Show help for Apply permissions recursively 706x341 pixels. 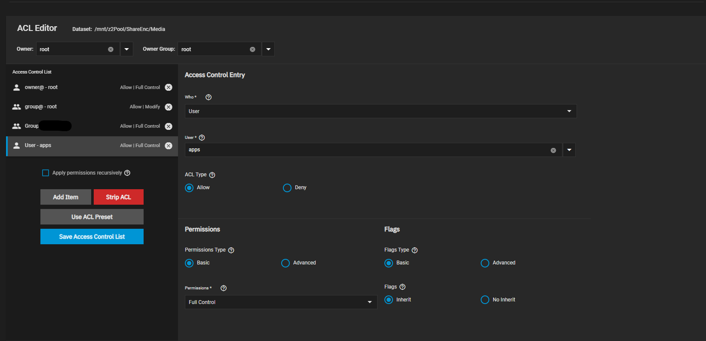(x=127, y=173)
